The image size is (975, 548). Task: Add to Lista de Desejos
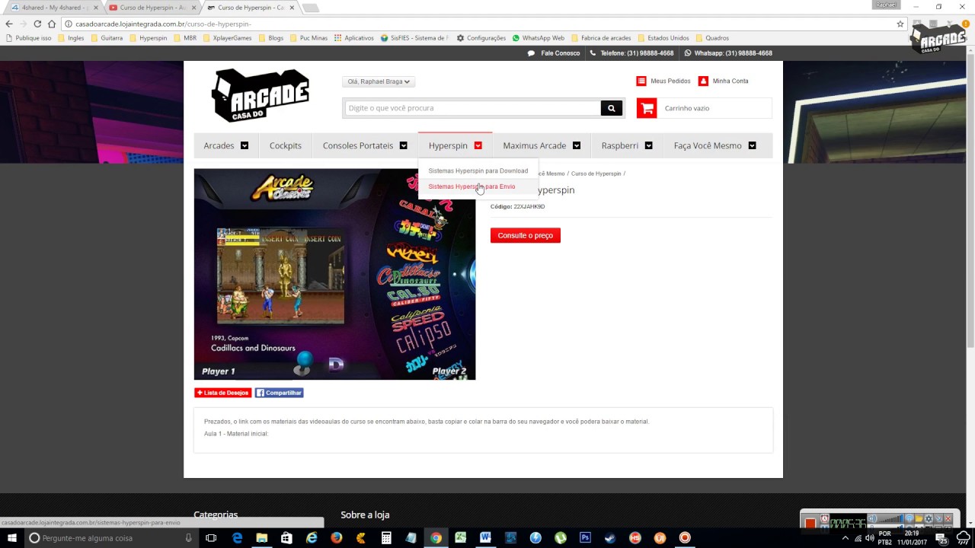coord(222,393)
